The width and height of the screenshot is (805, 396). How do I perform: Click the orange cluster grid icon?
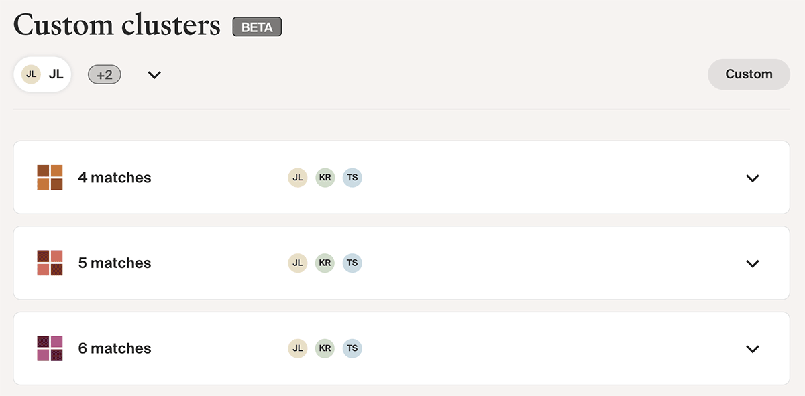(50, 178)
